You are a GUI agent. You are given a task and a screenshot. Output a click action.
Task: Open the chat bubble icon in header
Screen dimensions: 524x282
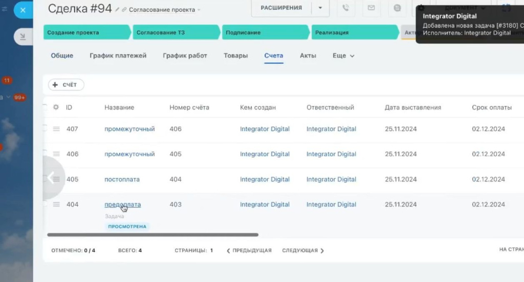(x=397, y=8)
